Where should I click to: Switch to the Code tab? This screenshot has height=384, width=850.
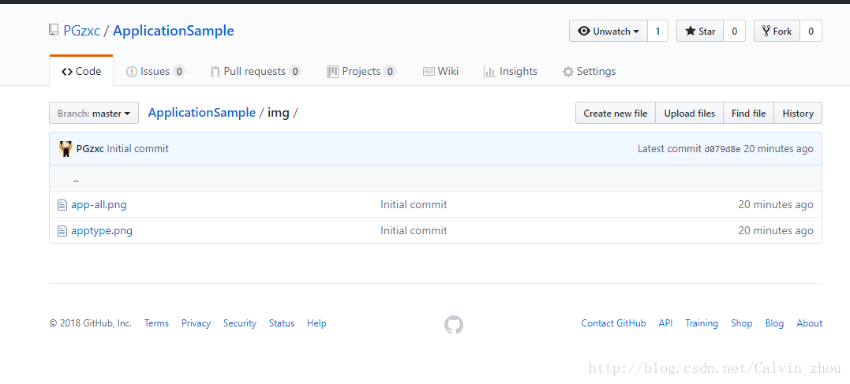81,71
